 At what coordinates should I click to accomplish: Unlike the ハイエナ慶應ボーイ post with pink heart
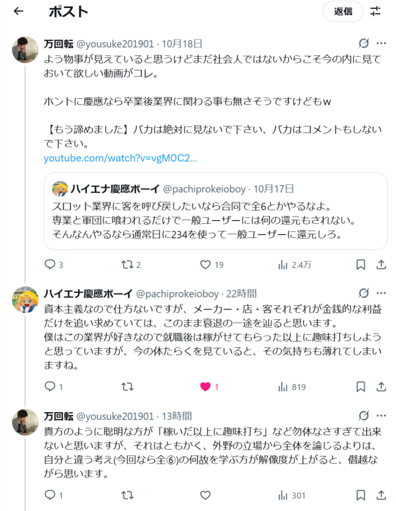tap(205, 387)
